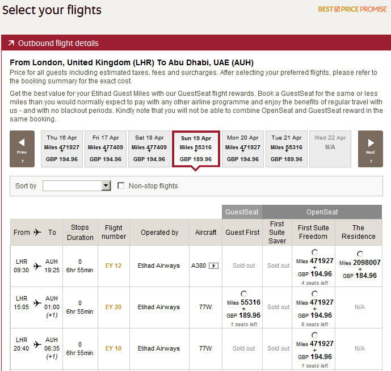Click the plane icon in From/To header
This screenshot has height=371, width=391.
pos(37,232)
